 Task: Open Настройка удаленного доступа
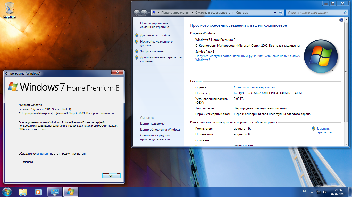pyautogui.click(x=156, y=43)
